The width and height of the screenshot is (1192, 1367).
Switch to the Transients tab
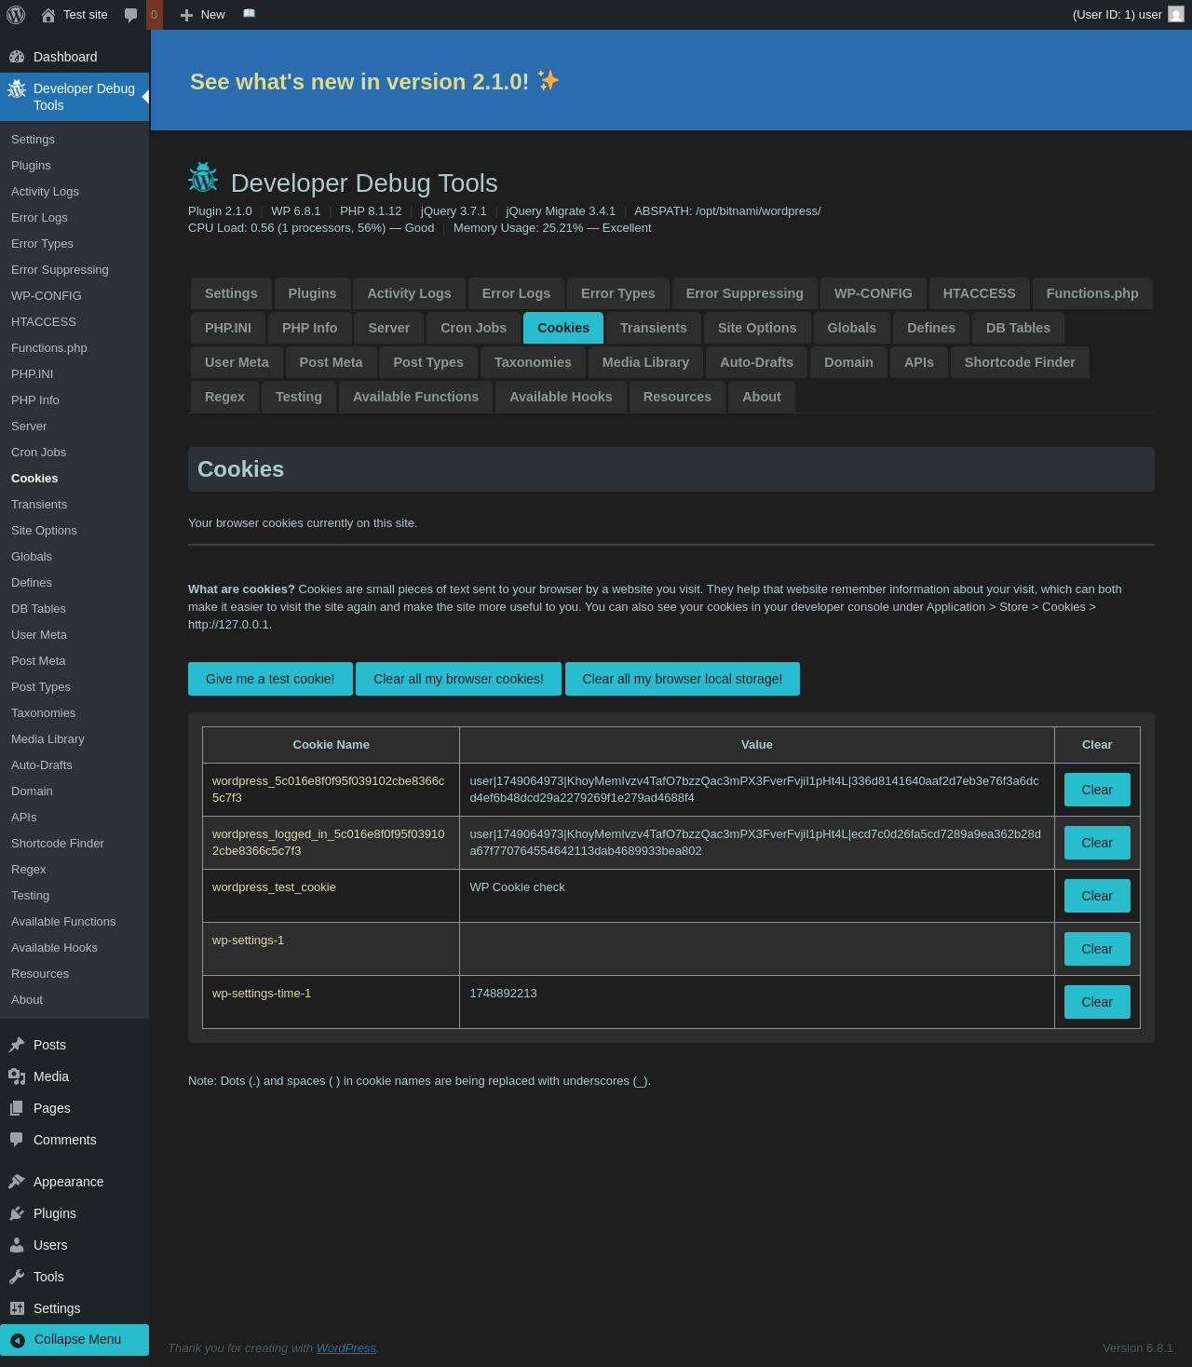pyautogui.click(x=653, y=328)
